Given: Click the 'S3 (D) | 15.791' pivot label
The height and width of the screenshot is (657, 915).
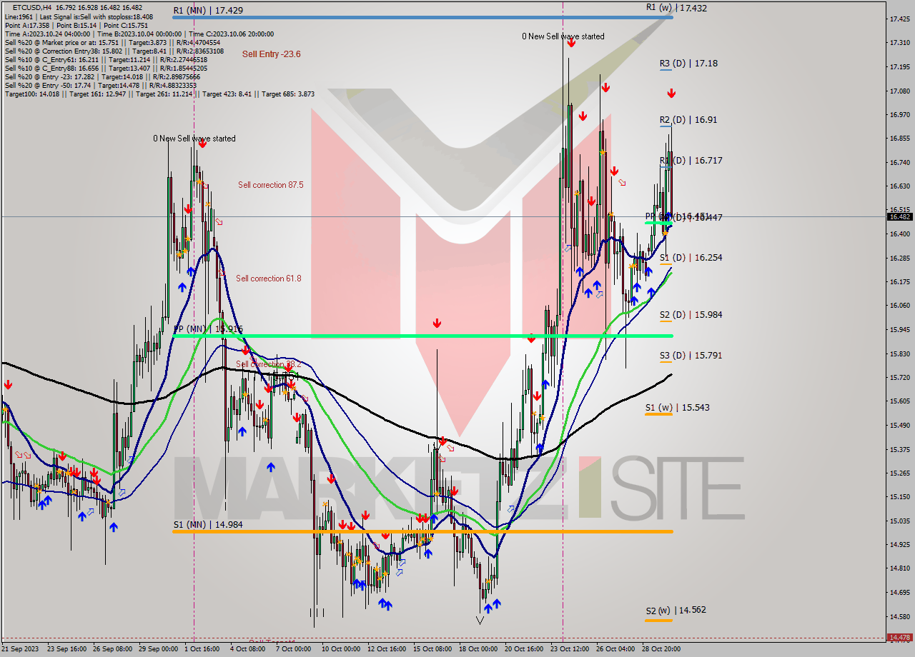Looking at the screenshot, I should [691, 356].
